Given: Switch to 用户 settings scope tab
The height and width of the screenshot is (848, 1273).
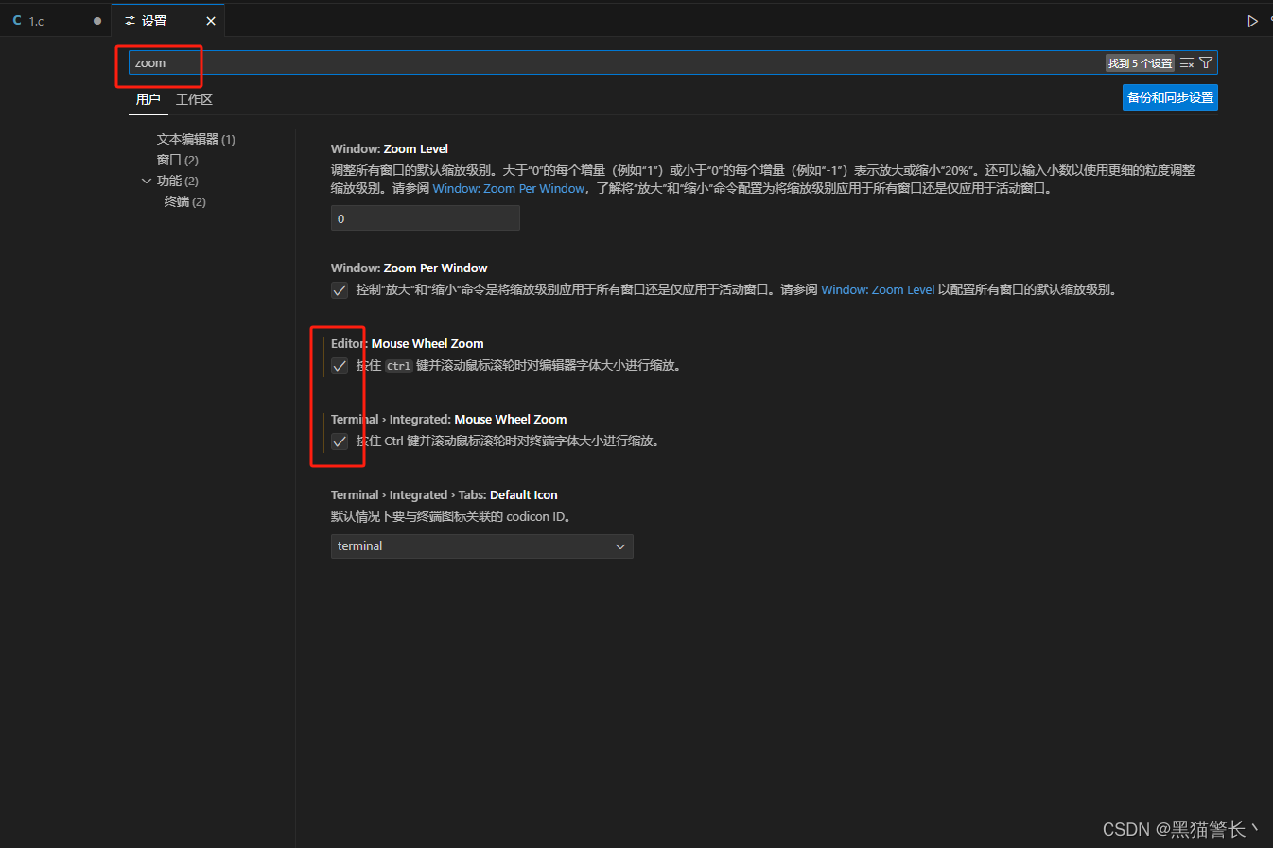Looking at the screenshot, I should [x=148, y=99].
